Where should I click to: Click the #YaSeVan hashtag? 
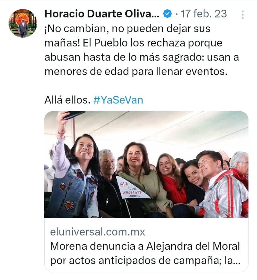pos(118,100)
